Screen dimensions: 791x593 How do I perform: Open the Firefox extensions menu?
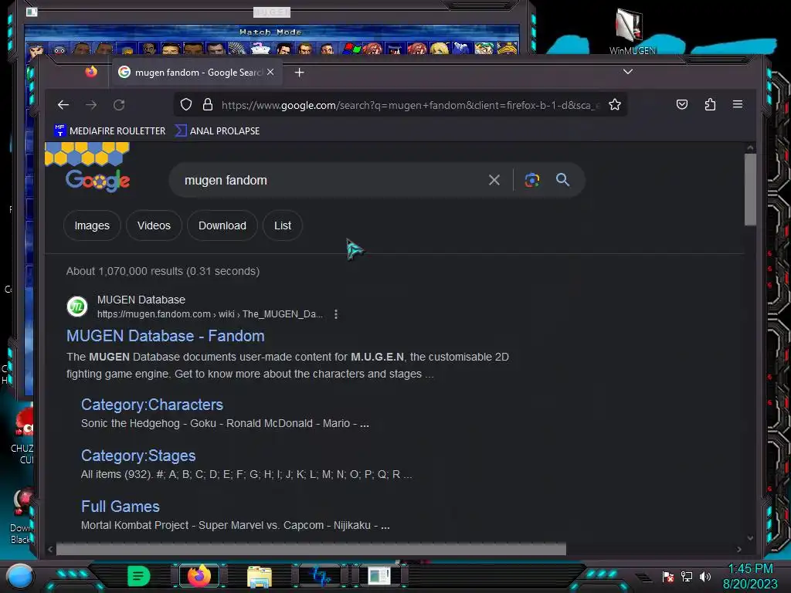coord(710,104)
